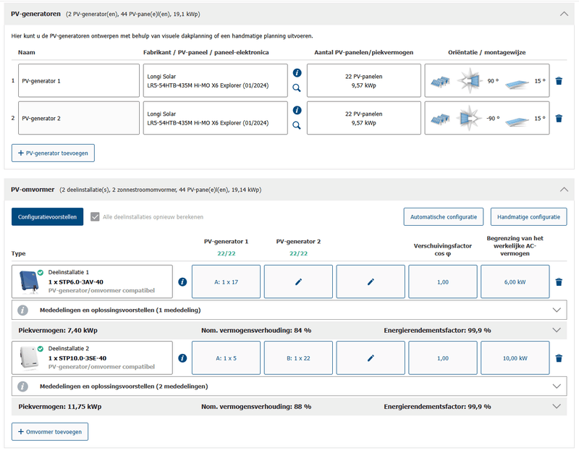Open info icon for Deelinstallatie 1

182,281
